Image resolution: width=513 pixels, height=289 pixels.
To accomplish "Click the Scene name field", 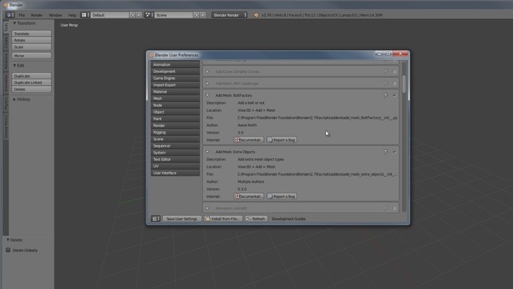I will (174, 15).
